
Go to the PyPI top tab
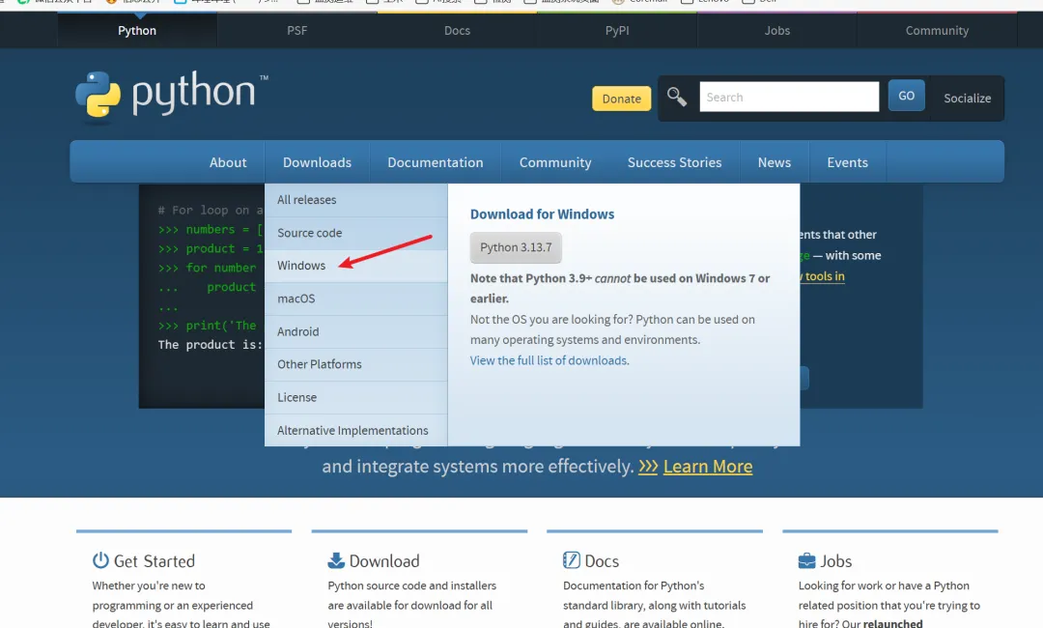click(x=617, y=31)
